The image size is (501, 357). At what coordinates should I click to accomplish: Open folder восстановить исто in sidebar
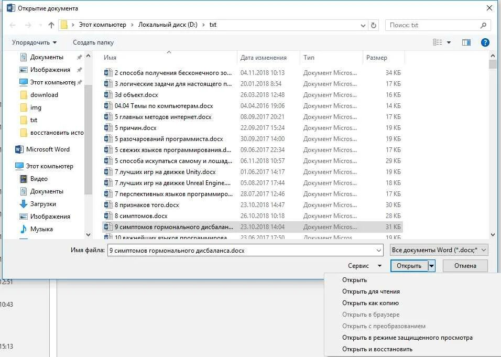tap(57, 132)
